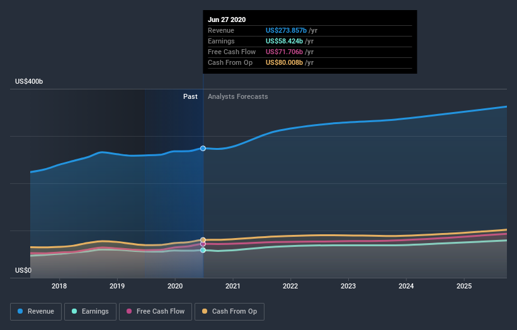Select the Earnings data point marker on chart
This screenshot has width=517, height=330.
pyautogui.click(x=203, y=250)
